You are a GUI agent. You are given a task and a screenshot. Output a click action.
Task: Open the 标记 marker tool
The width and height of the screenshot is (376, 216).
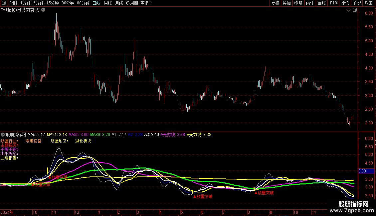coord(345,3)
